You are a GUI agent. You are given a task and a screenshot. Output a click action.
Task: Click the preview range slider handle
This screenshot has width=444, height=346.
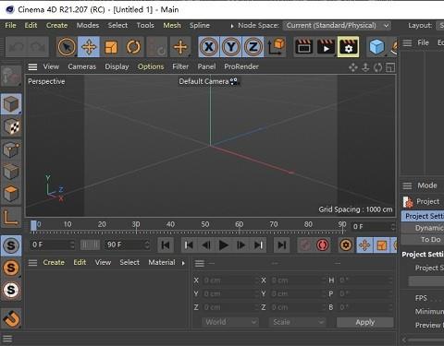[x=90, y=245]
